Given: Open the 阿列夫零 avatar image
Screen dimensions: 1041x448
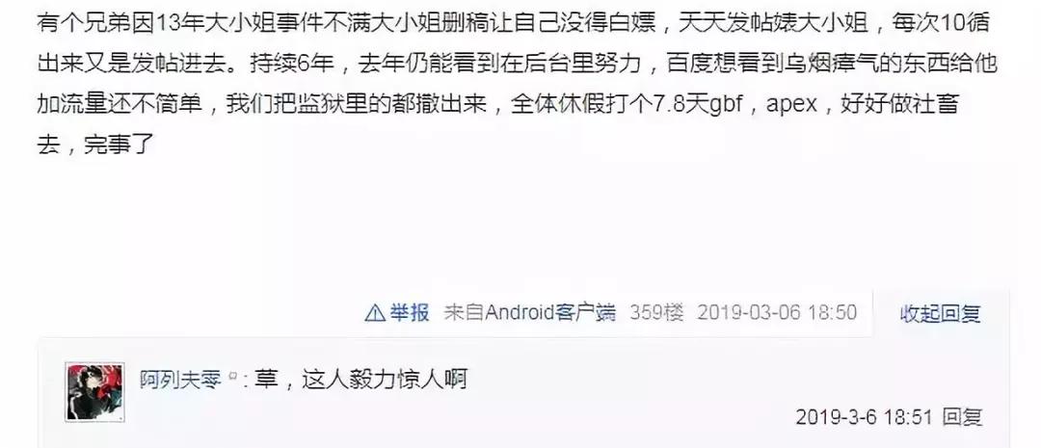Looking at the screenshot, I should click(94, 391).
